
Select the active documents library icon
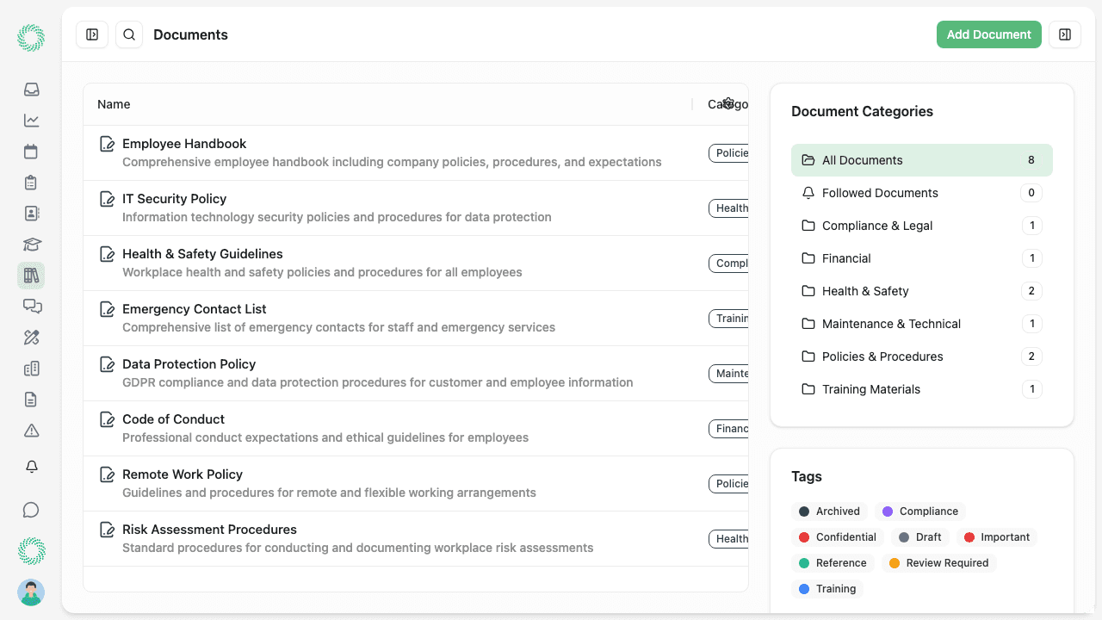pyautogui.click(x=31, y=275)
